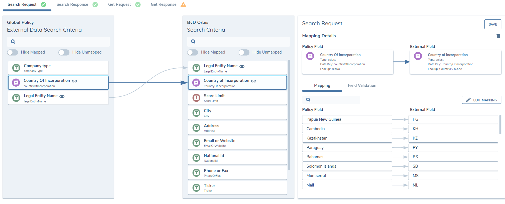Click the Global Policy search magnifier icon
Viewport: 505px width, 204px height.
point(13,42)
